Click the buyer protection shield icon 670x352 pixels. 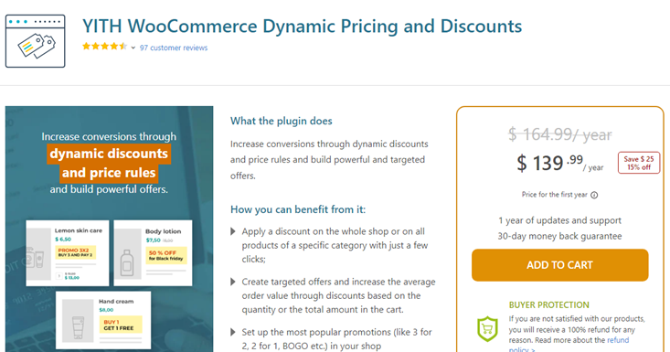click(x=487, y=329)
